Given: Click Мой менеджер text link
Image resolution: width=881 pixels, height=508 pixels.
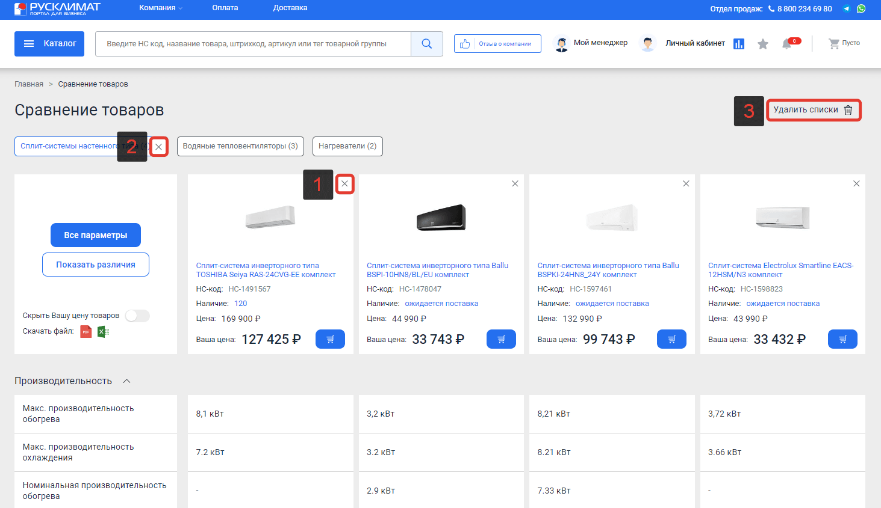Looking at the screenshot, I should 600,43.
